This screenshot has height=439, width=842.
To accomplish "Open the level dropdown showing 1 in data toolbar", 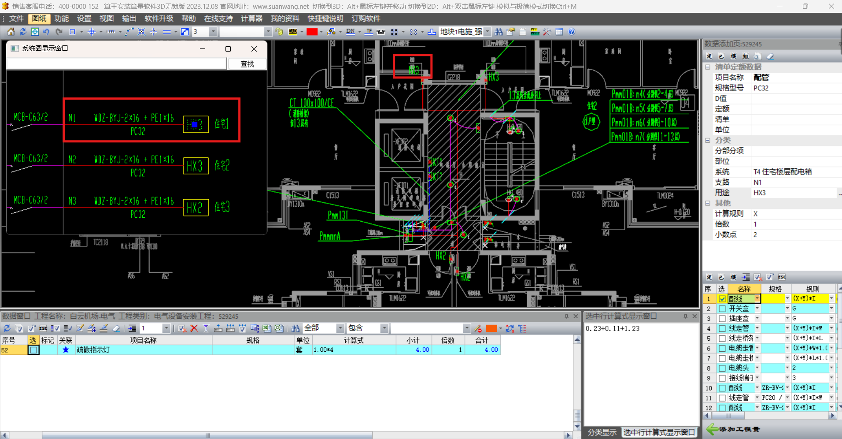I will pyautogui.click(x=166, y=328).
